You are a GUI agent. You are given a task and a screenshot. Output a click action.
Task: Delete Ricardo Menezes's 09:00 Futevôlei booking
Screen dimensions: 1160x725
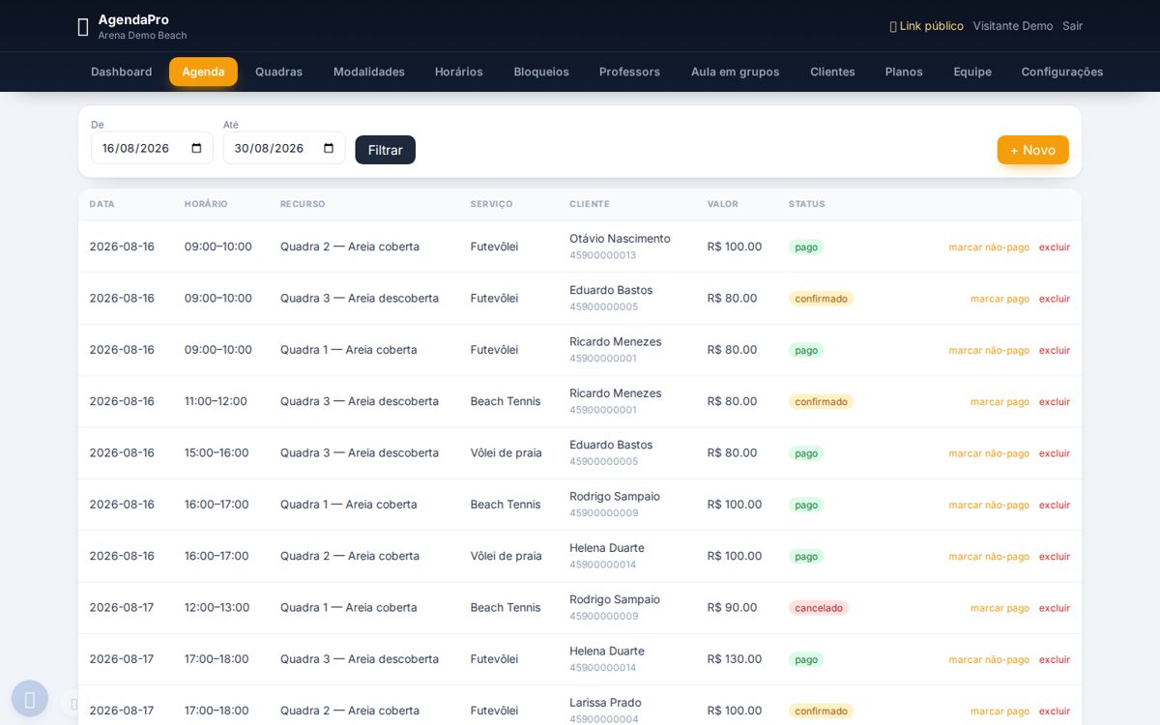pyautogui.click(x=1055, y=351)
